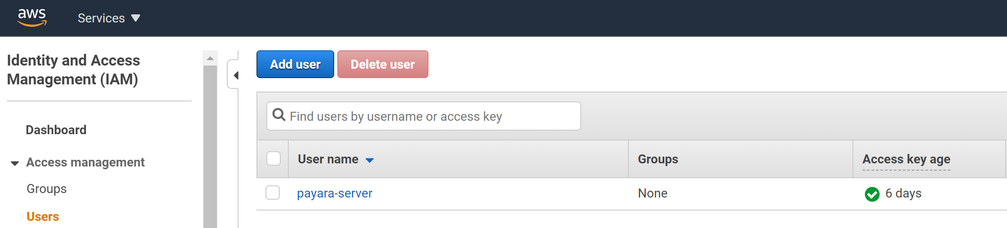Viewport: 1007px width, 228px height.
Task: Focus the Find users search field
Action: coord(431,116)
